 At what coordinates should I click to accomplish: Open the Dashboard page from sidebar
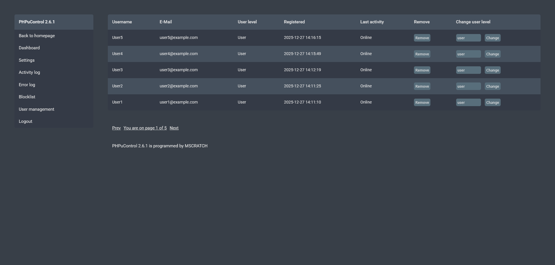pos(29,48)
